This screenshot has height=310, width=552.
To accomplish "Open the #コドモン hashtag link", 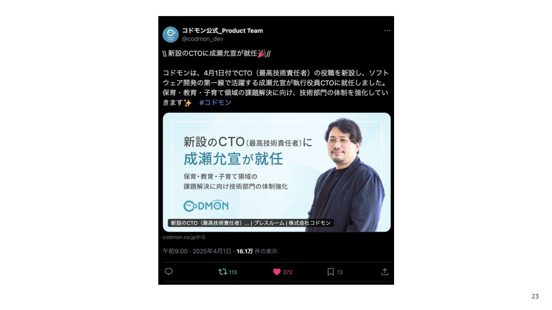I will click(x=215, y=103).
